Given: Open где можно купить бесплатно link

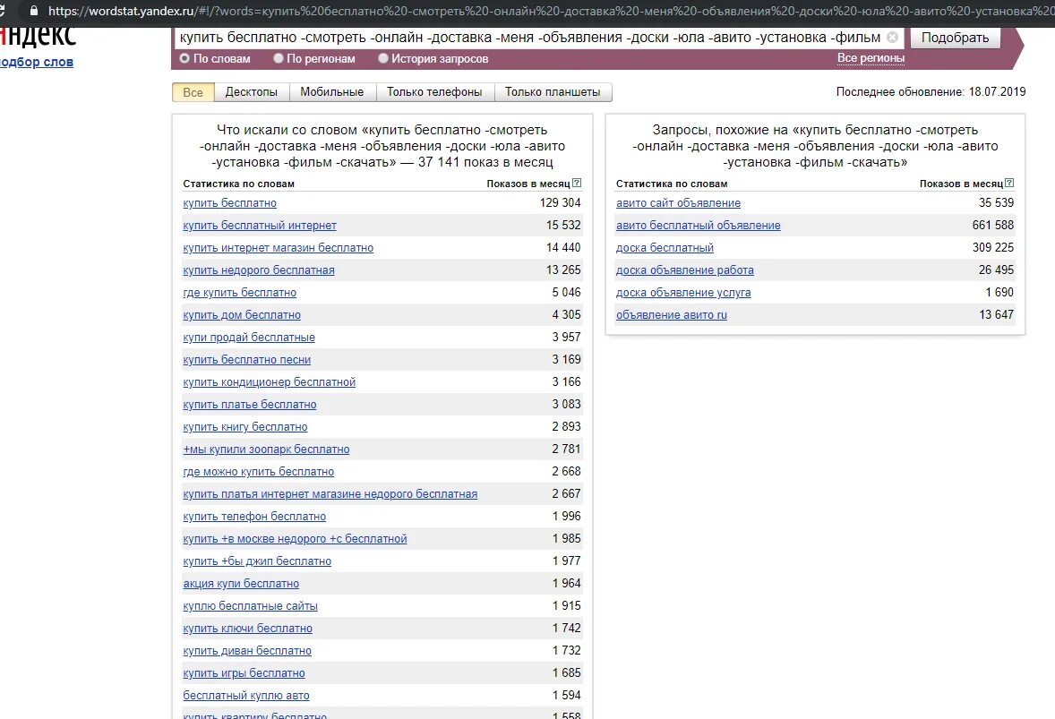Looking at the screenshot, I should click(x=258, y=472).
